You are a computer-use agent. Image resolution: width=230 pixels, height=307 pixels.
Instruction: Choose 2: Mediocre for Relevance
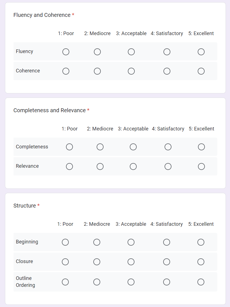coord(100,166)
